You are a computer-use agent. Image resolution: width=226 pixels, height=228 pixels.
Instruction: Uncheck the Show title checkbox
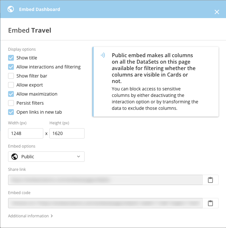coord(11,58)
